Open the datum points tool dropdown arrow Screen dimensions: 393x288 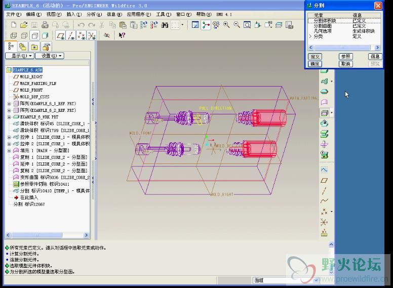tap(332, 212)
